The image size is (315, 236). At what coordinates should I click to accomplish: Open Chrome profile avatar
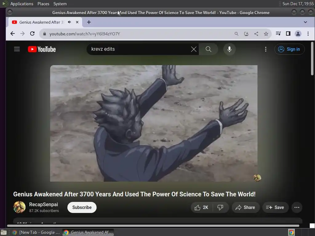tap(298, 34)
